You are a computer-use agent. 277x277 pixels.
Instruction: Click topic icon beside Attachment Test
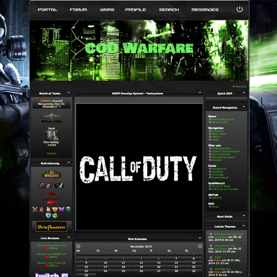pos(210,245)
